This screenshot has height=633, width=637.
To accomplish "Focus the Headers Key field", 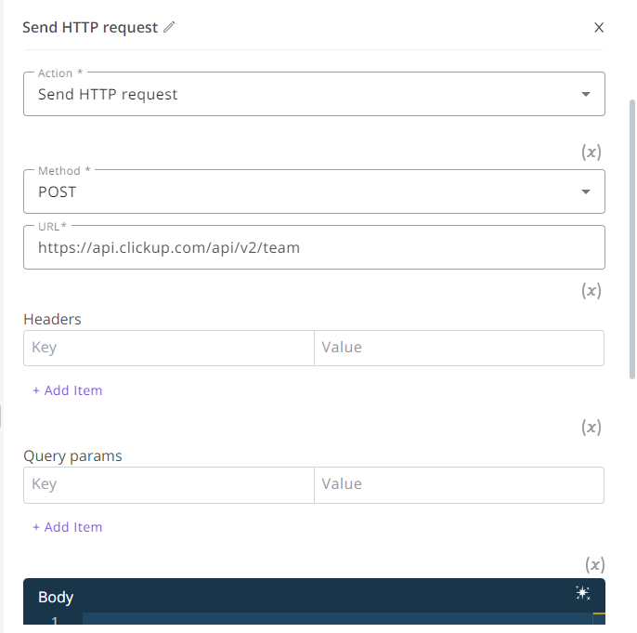I will coord(169,348).
